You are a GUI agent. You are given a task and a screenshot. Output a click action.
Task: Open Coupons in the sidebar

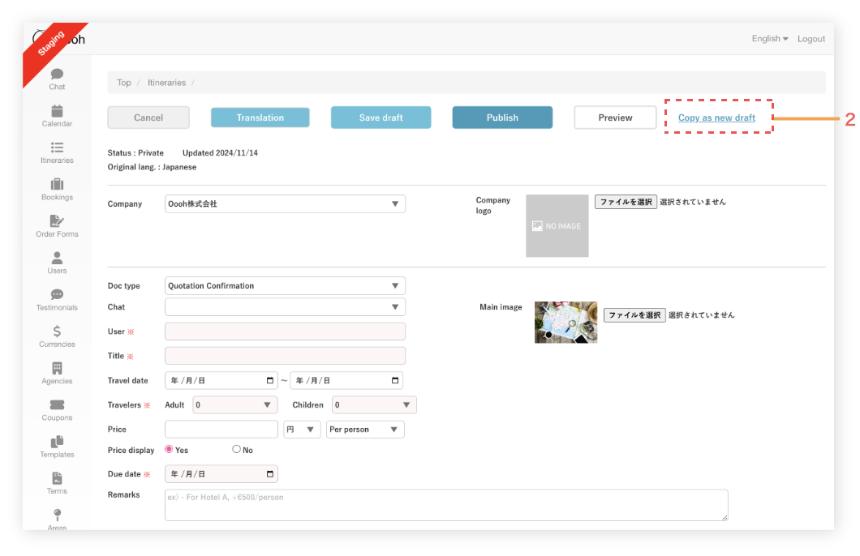[x=57, y=405]
